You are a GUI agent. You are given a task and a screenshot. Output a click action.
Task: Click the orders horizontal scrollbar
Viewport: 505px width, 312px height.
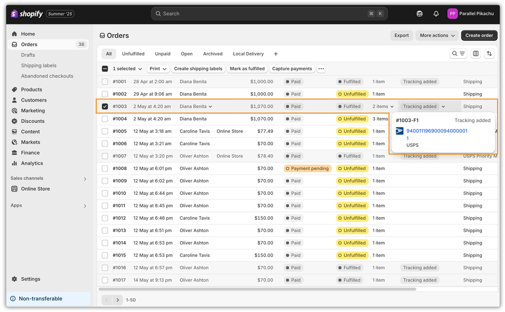click(257, 289)
